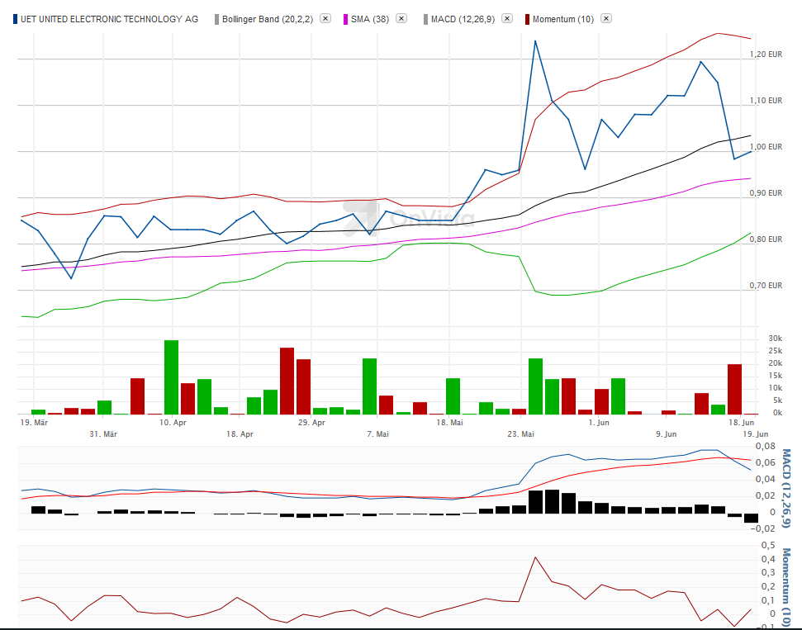Click the 1,20 EUR price axis label

point(766,54)
